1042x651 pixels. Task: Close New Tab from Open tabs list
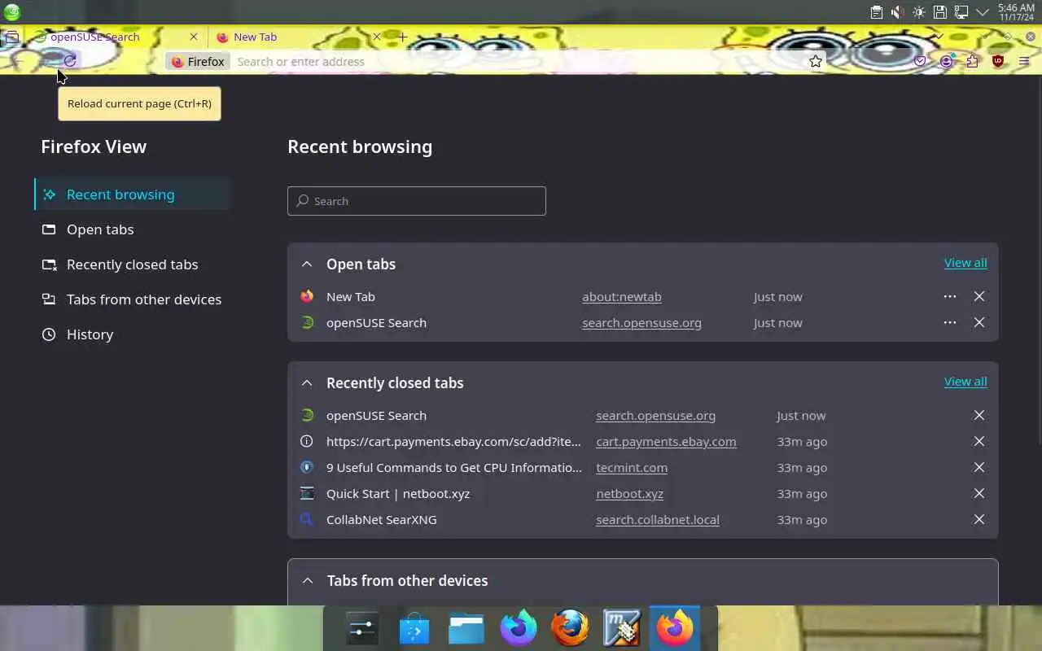(979, 297)
